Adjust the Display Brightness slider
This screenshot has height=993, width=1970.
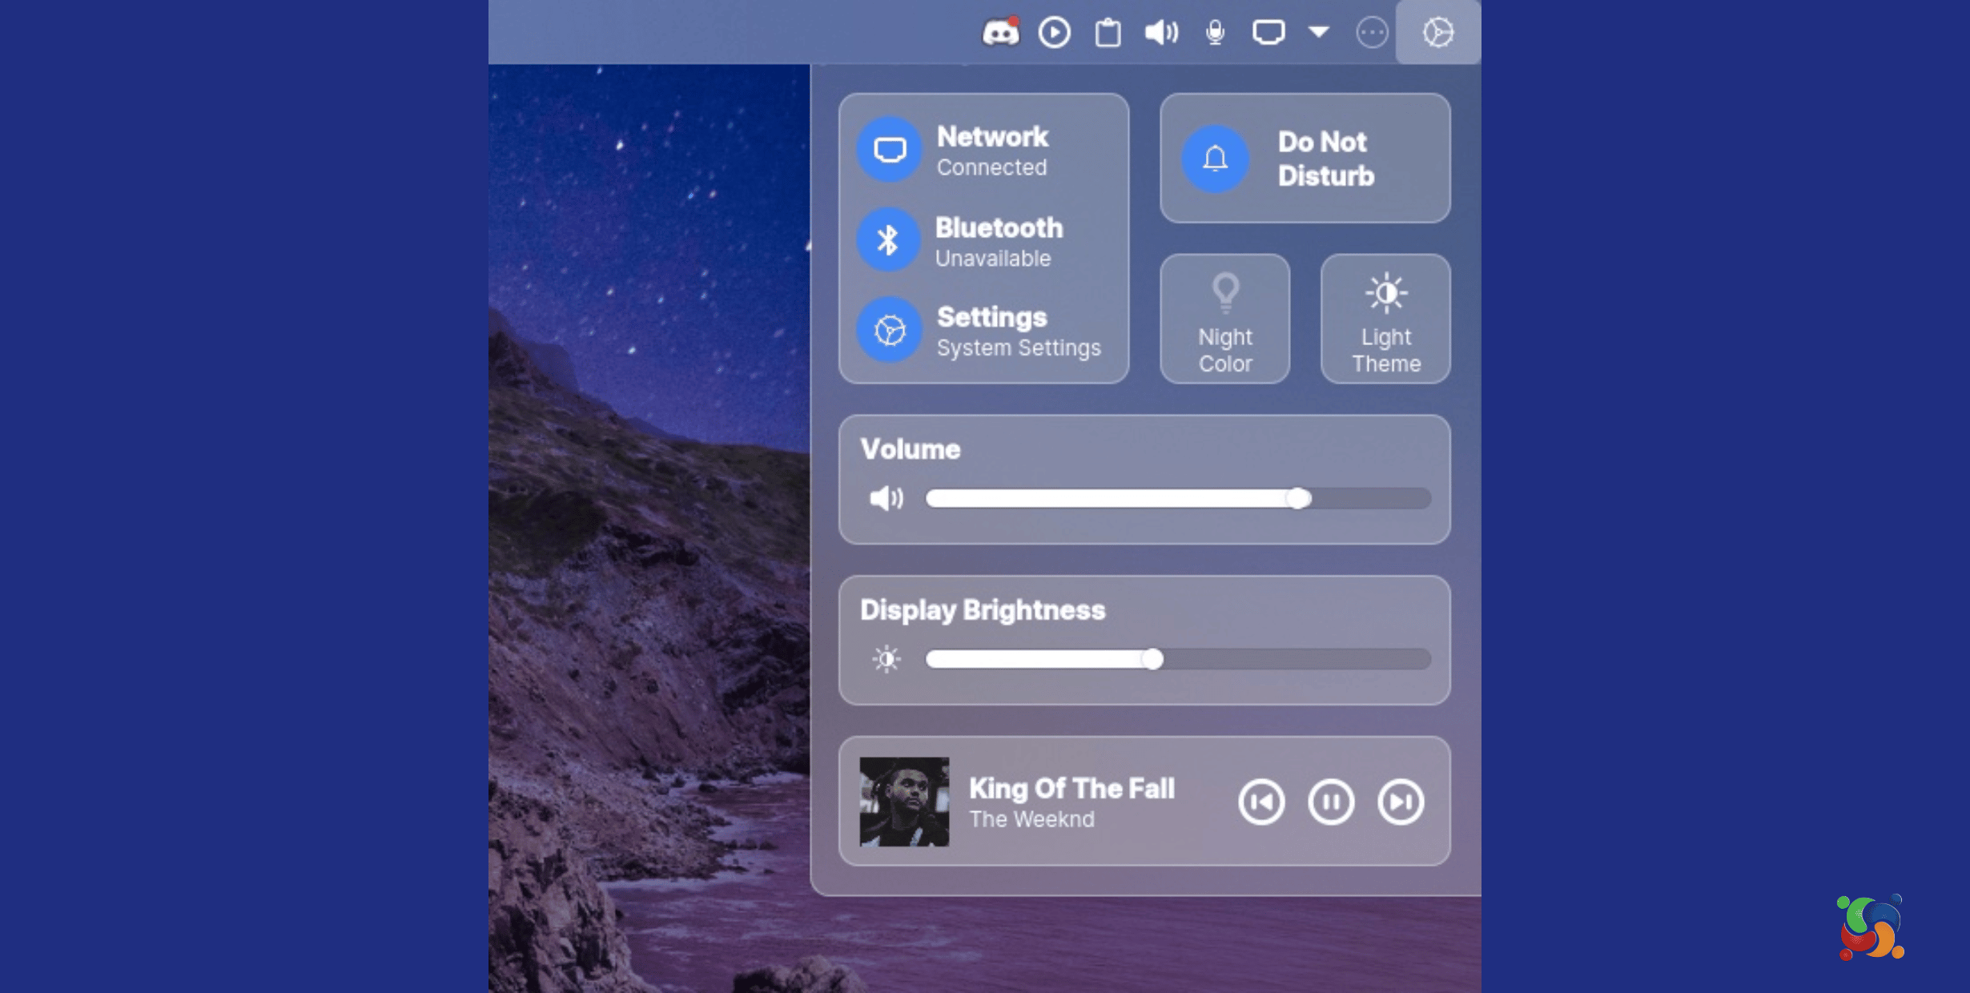click(1178, 659)
